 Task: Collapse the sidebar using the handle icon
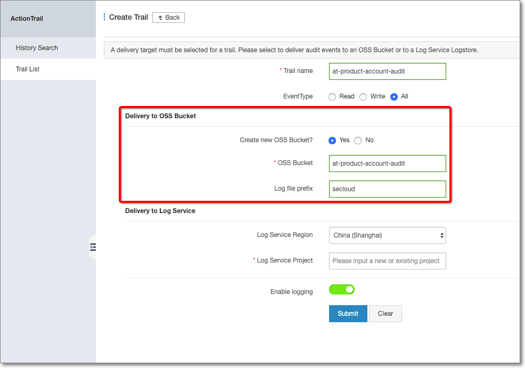93,247
